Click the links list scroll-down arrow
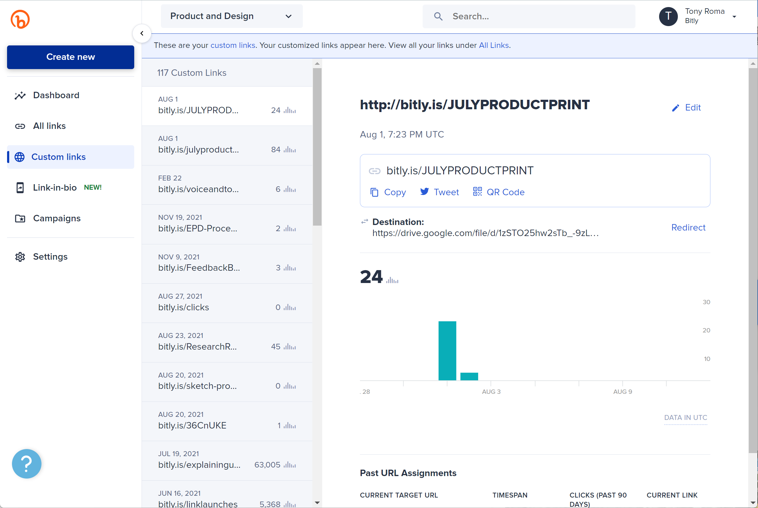The image size is (758, 508). (317, 503)
